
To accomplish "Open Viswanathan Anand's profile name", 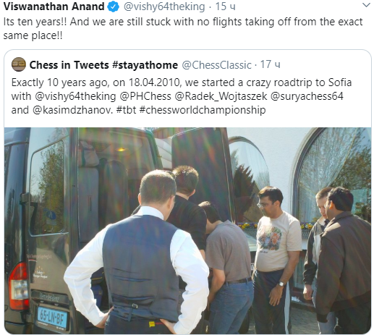I will point(54,7).
